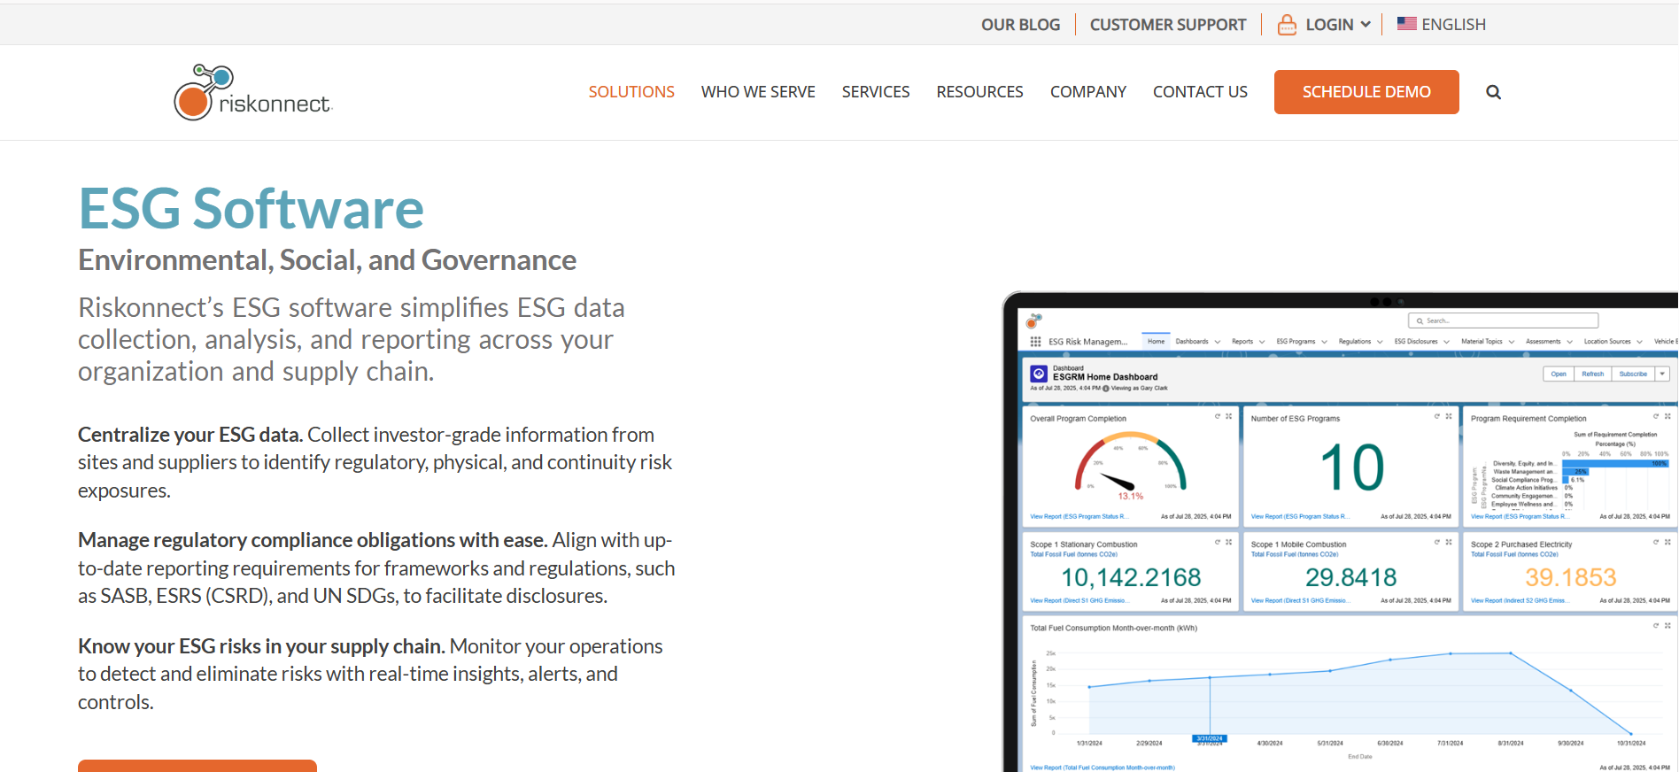Screen dimensions: 1679x772
Task: Go to Contact Us
Action: tap(1200, 92)
